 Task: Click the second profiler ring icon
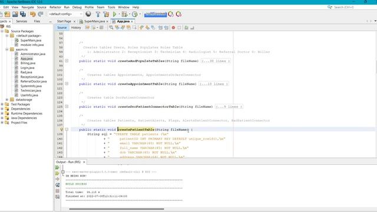click(x=178, y=14)
